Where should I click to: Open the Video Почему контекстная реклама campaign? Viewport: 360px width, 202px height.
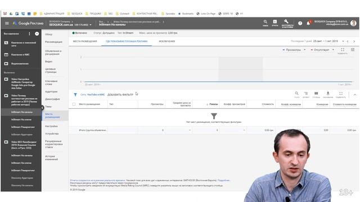24,100
